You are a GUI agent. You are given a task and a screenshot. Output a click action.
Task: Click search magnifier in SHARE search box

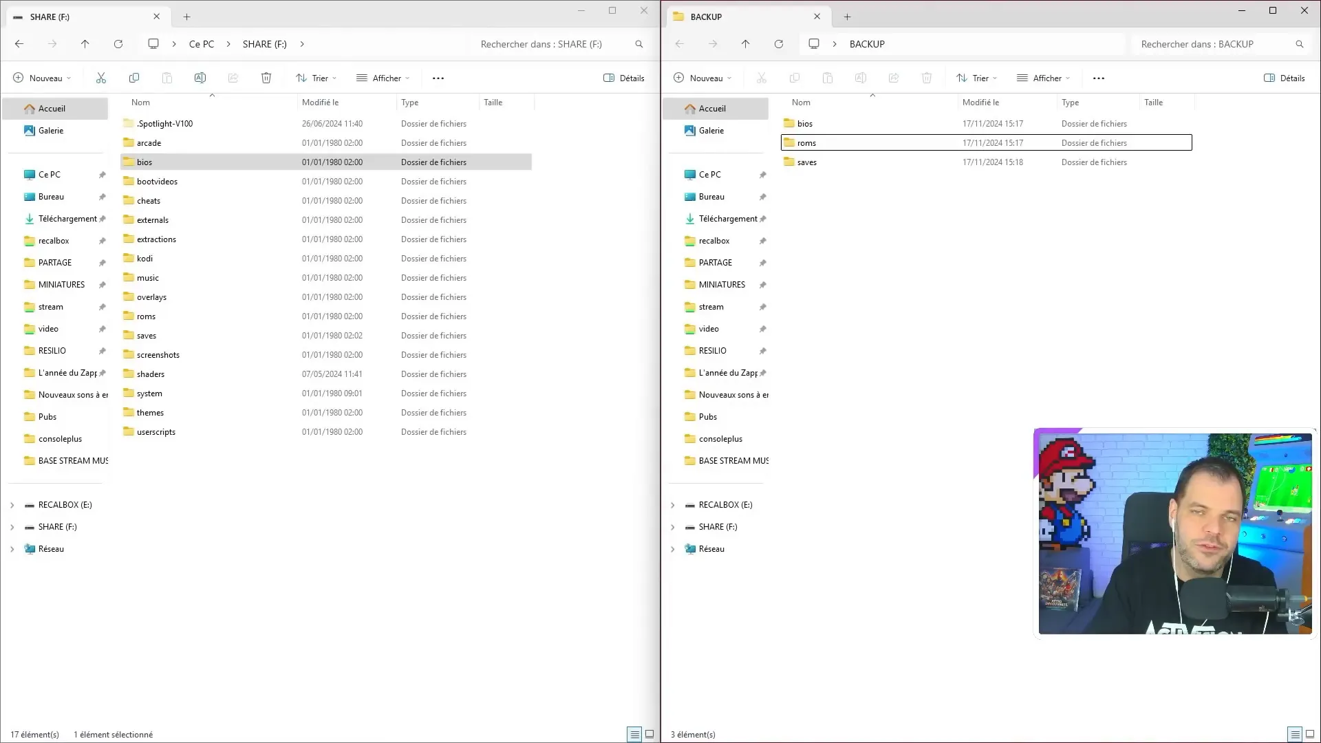tap(639, 44)
